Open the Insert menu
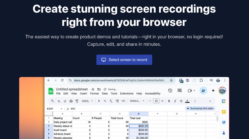Screen dimensions: 249x139 [83, 93]
